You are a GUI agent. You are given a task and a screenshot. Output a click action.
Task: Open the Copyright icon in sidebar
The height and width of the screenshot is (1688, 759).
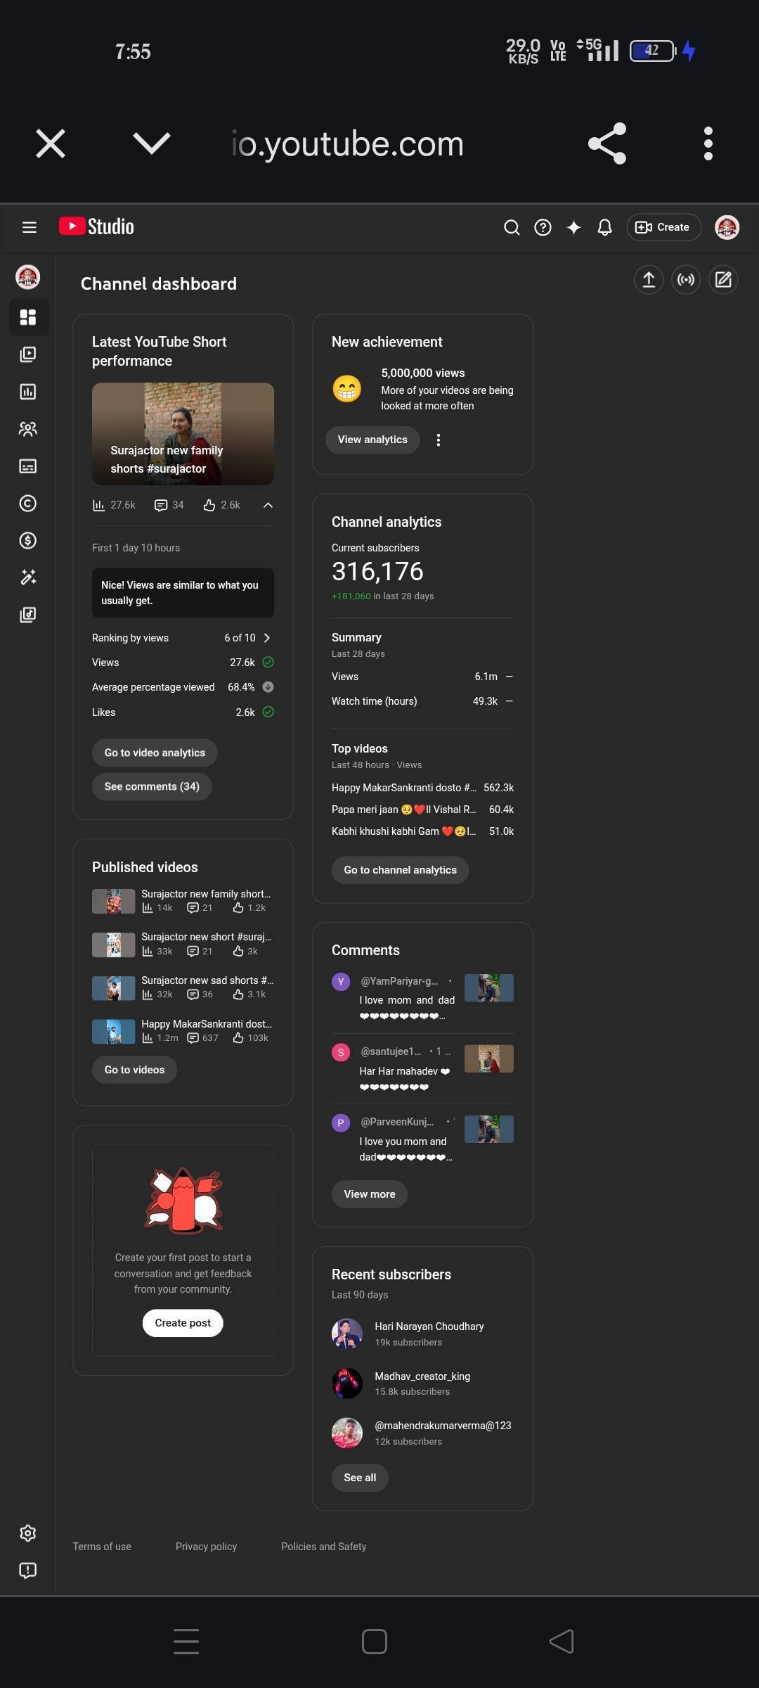coord(28,504)
